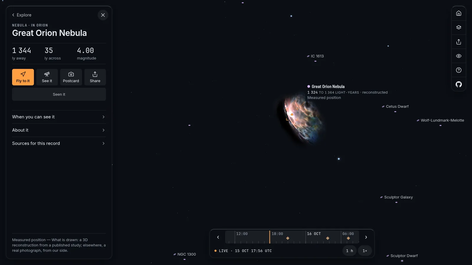
Task: Select the timeline marker after 16 OCT
Action: coord(328,238)
